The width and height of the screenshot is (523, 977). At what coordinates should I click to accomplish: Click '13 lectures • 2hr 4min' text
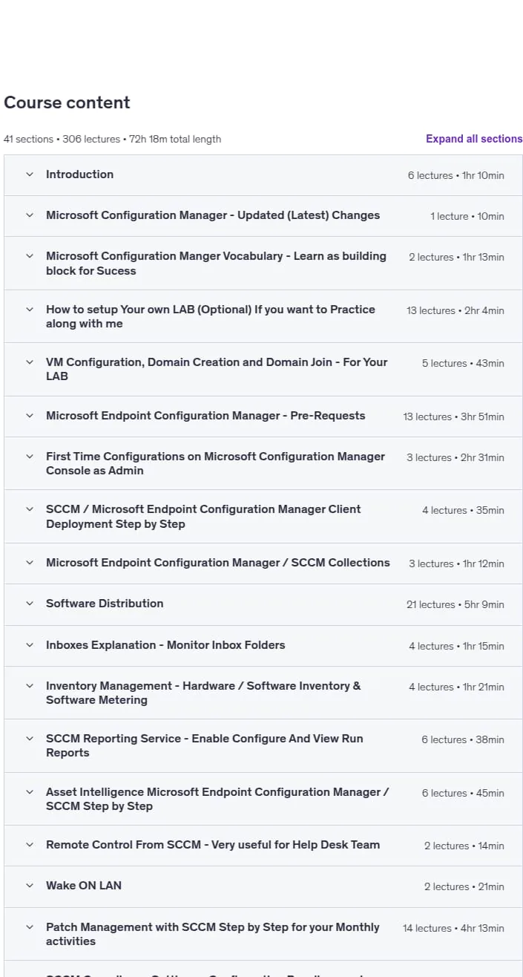click(x=455, y=310)
